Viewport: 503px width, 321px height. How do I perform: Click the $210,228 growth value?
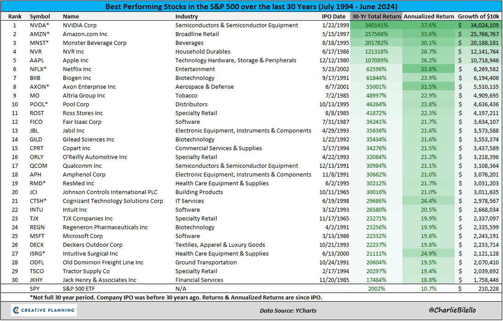478,288
